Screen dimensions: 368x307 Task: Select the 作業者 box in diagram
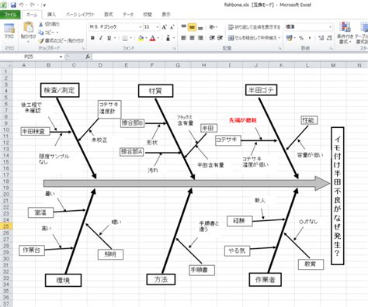click(266, 279)
